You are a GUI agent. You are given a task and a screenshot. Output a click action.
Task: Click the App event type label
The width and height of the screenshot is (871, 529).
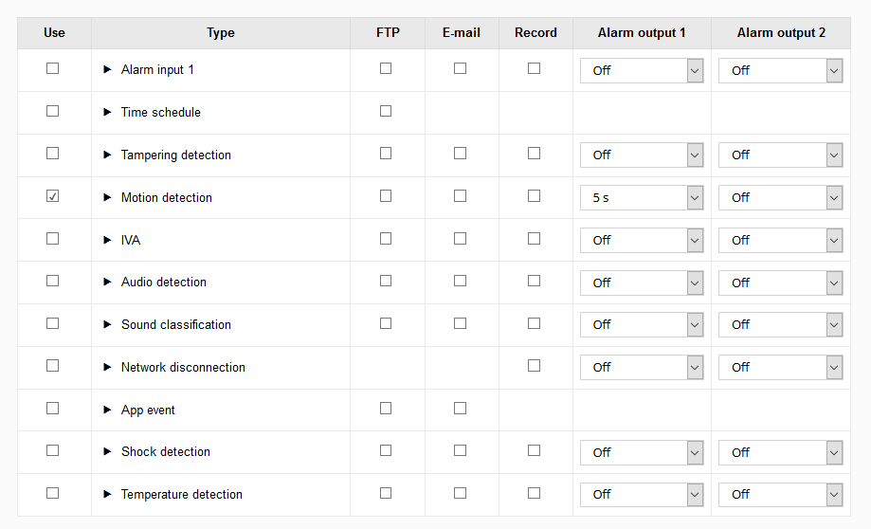[x=148, y=410]
